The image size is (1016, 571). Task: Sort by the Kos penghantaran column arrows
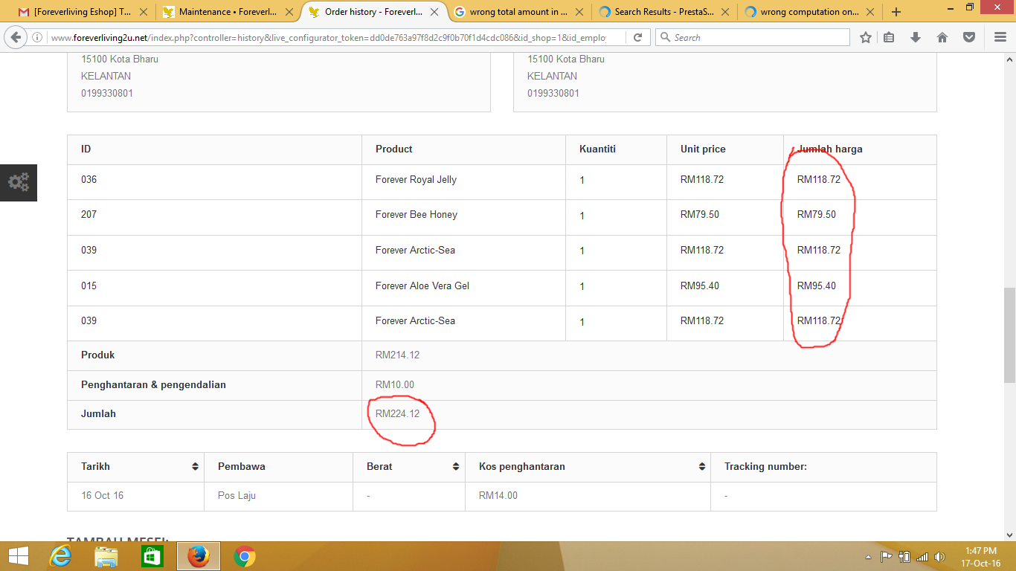pyautogui.click(x=702, y=467)
